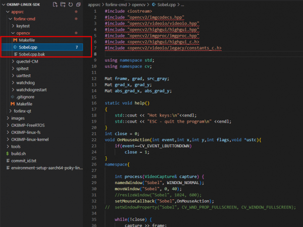Select the Sobel.cpp file in tree

[29, 47]
